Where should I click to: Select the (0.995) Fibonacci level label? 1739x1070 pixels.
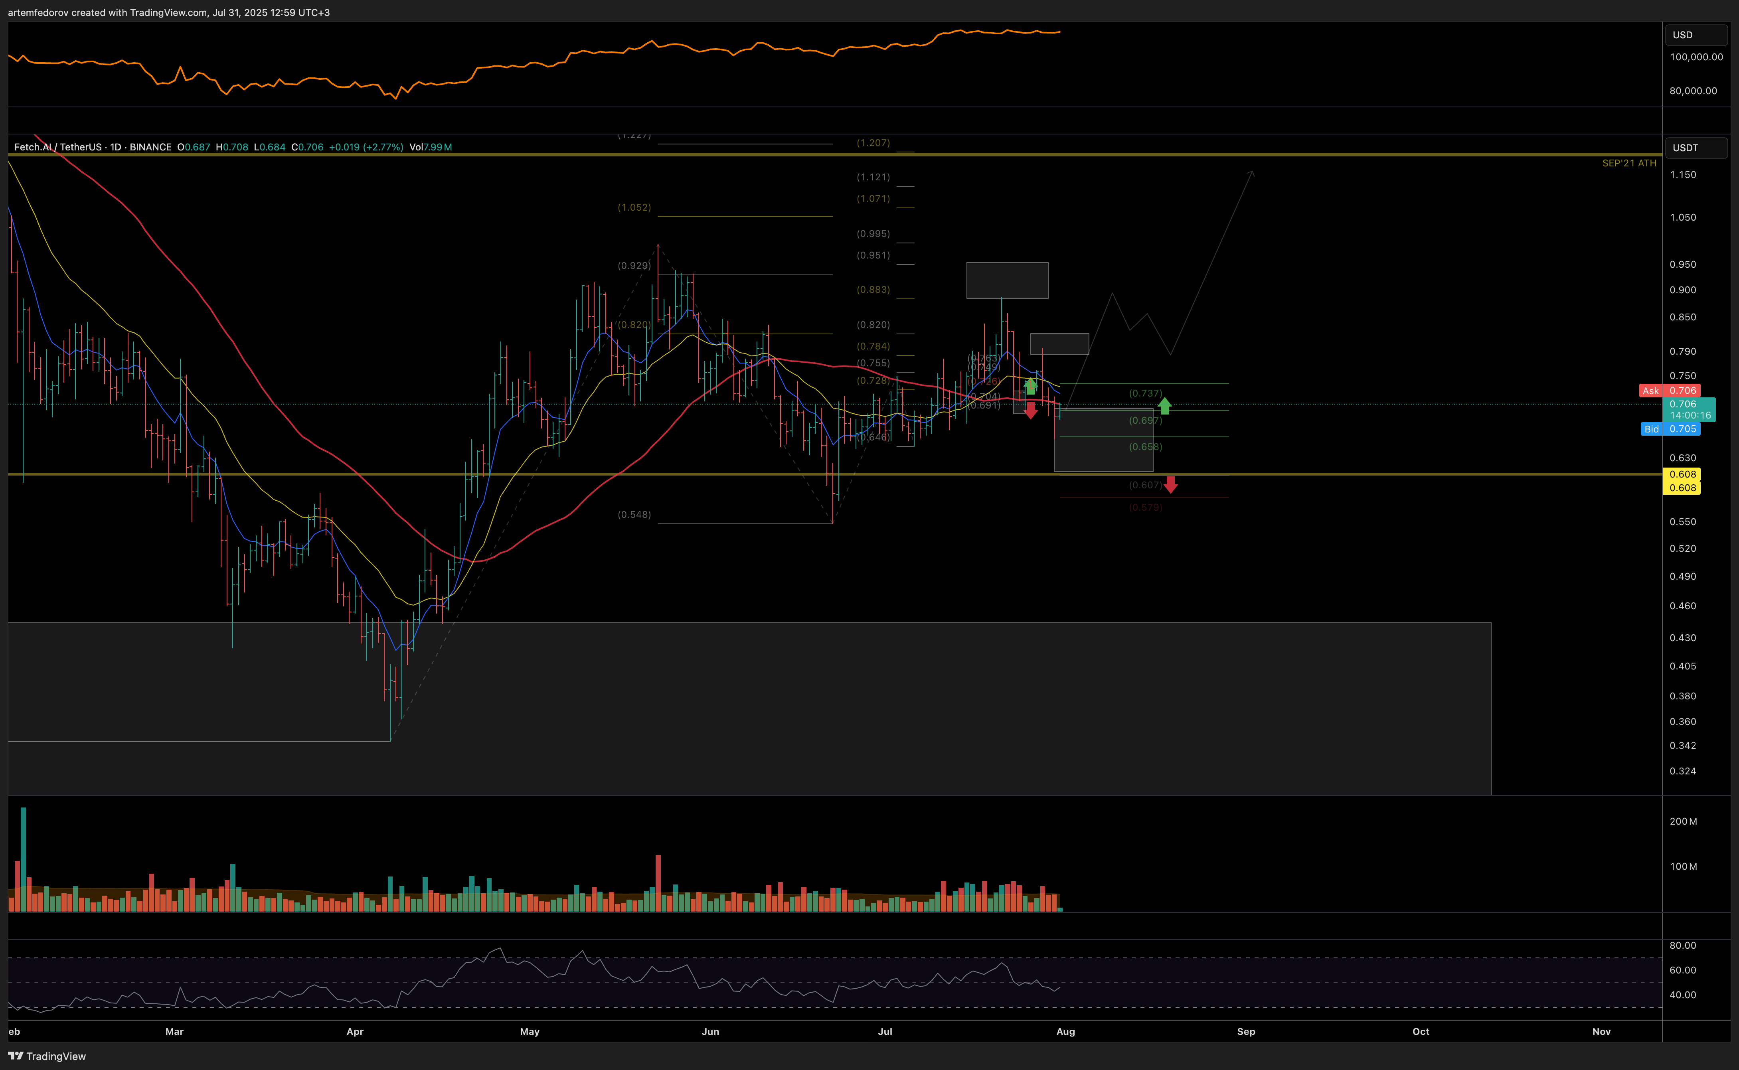click(873, 233)
